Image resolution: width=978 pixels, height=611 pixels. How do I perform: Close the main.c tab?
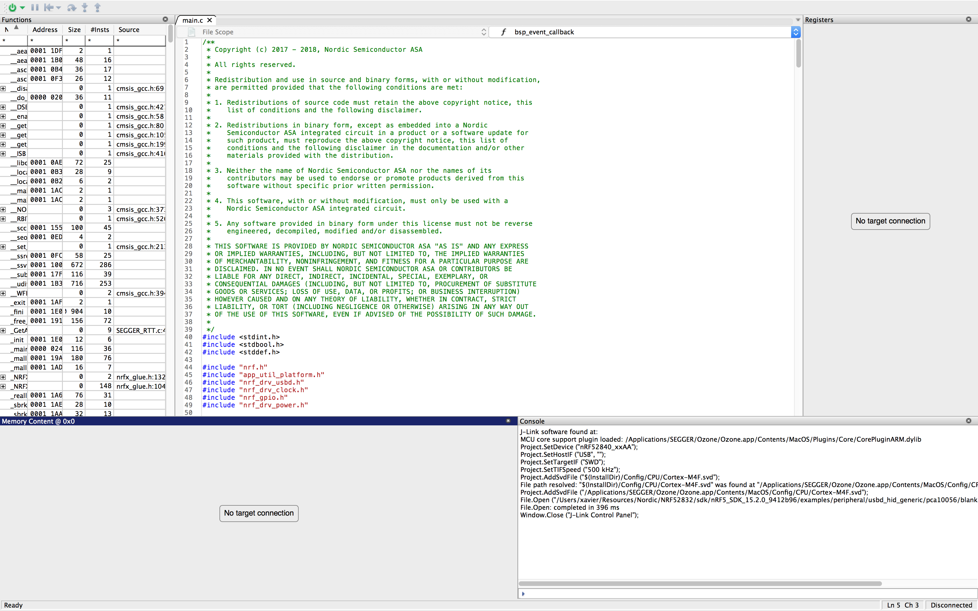pyautogui.click(x=209, y=20)
